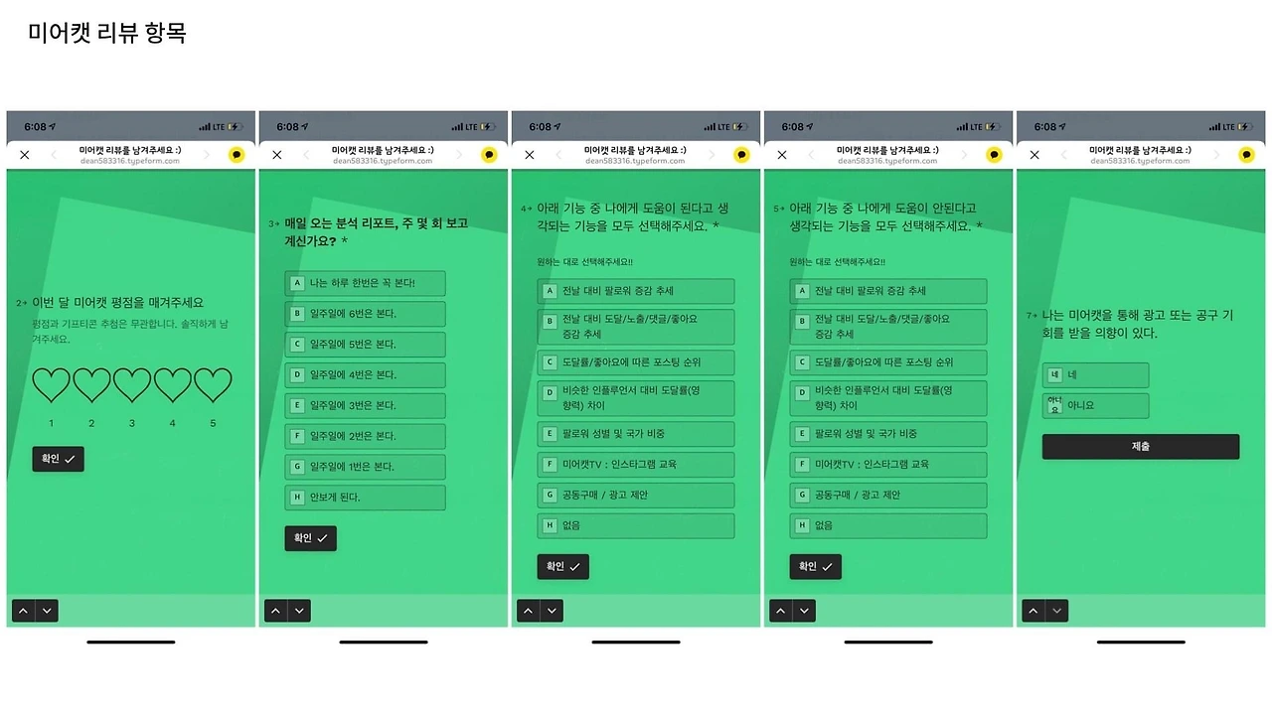The height and width of the screenshot is (715, 1272).
Task: Go back in the browser on the question 4 screen
Action: 558,155
